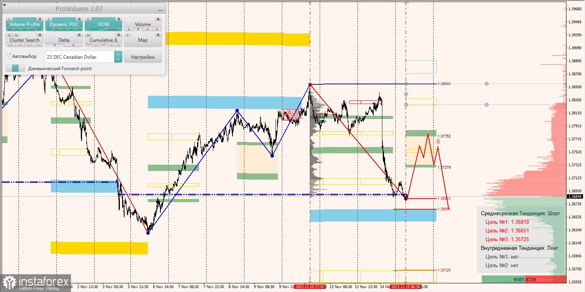Click the P hotkey tag on Dynamic POC
The height and width of the screenshot is (292, 585).
[x=49, y=19]
